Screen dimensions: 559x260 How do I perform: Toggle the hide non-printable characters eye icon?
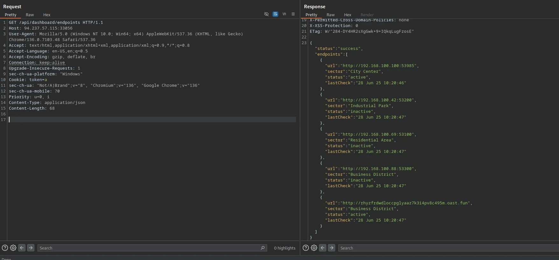(x=266, y=14)
